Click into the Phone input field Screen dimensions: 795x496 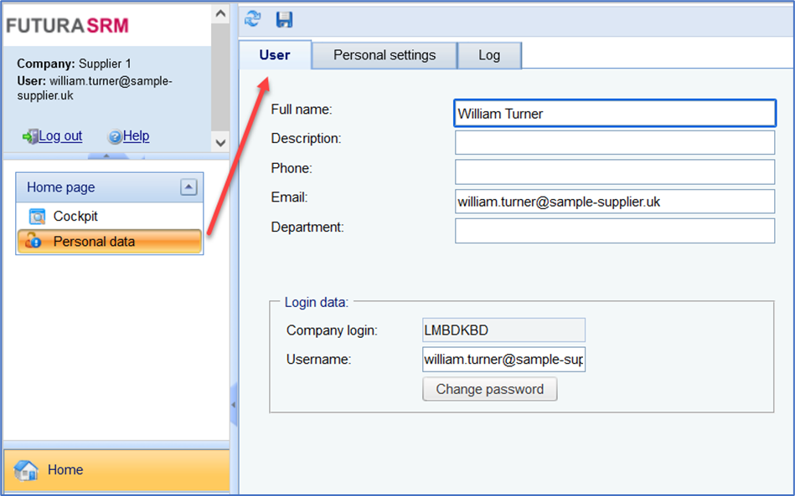pos(614,172)
